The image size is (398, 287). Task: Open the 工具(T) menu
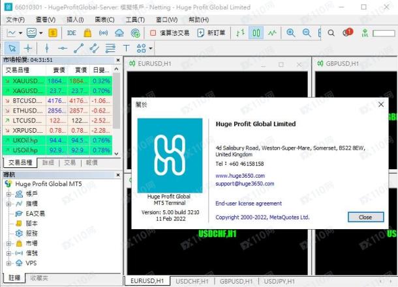(135, 20)
